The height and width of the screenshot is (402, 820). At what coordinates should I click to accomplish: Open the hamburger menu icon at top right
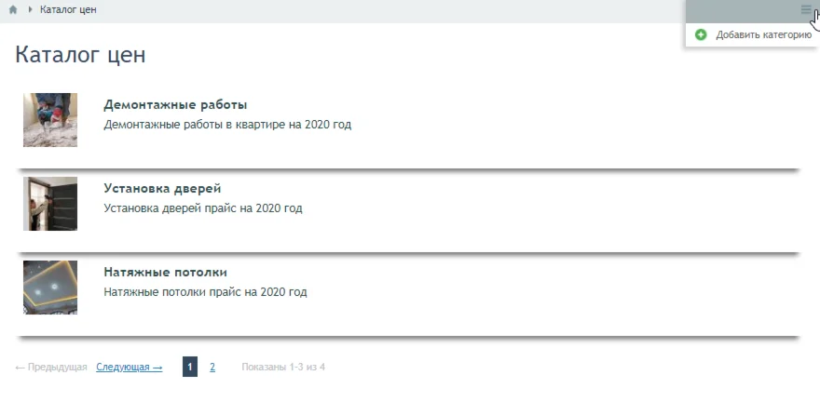tap(806, 9)
